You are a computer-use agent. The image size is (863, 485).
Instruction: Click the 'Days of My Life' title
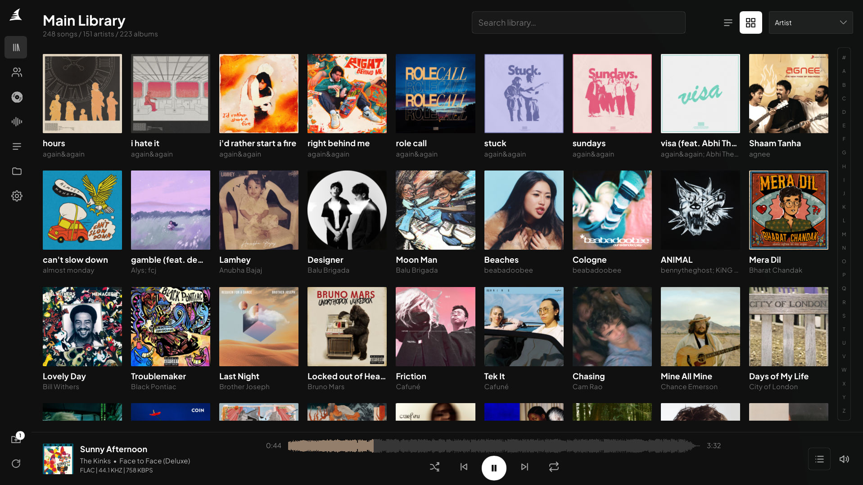(779, 377)
